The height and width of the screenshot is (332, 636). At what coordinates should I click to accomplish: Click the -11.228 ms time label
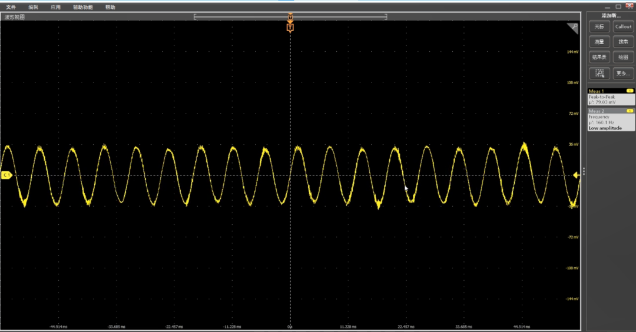tap(232, 327)
